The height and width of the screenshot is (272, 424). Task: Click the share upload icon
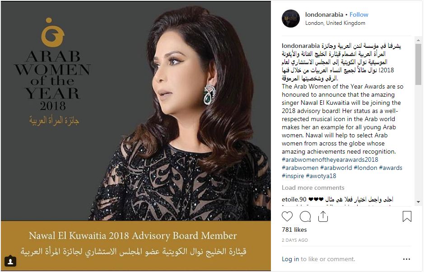coord(323,216)
